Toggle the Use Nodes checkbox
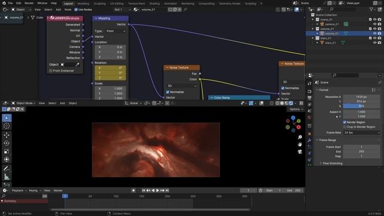The image size is (384, 216). coord(76,10)
